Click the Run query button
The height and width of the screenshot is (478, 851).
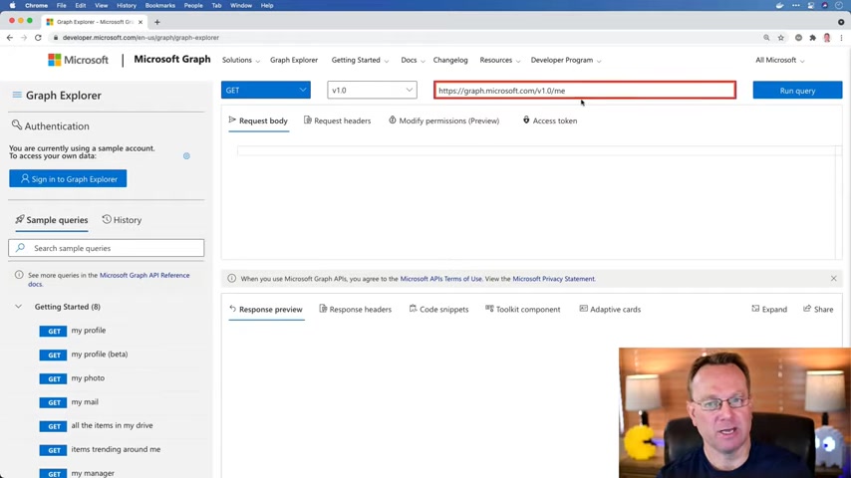click(x=797, y=90)
